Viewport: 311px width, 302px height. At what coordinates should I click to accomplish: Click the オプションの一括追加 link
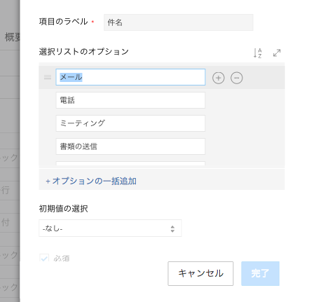(x=91, y=181)
